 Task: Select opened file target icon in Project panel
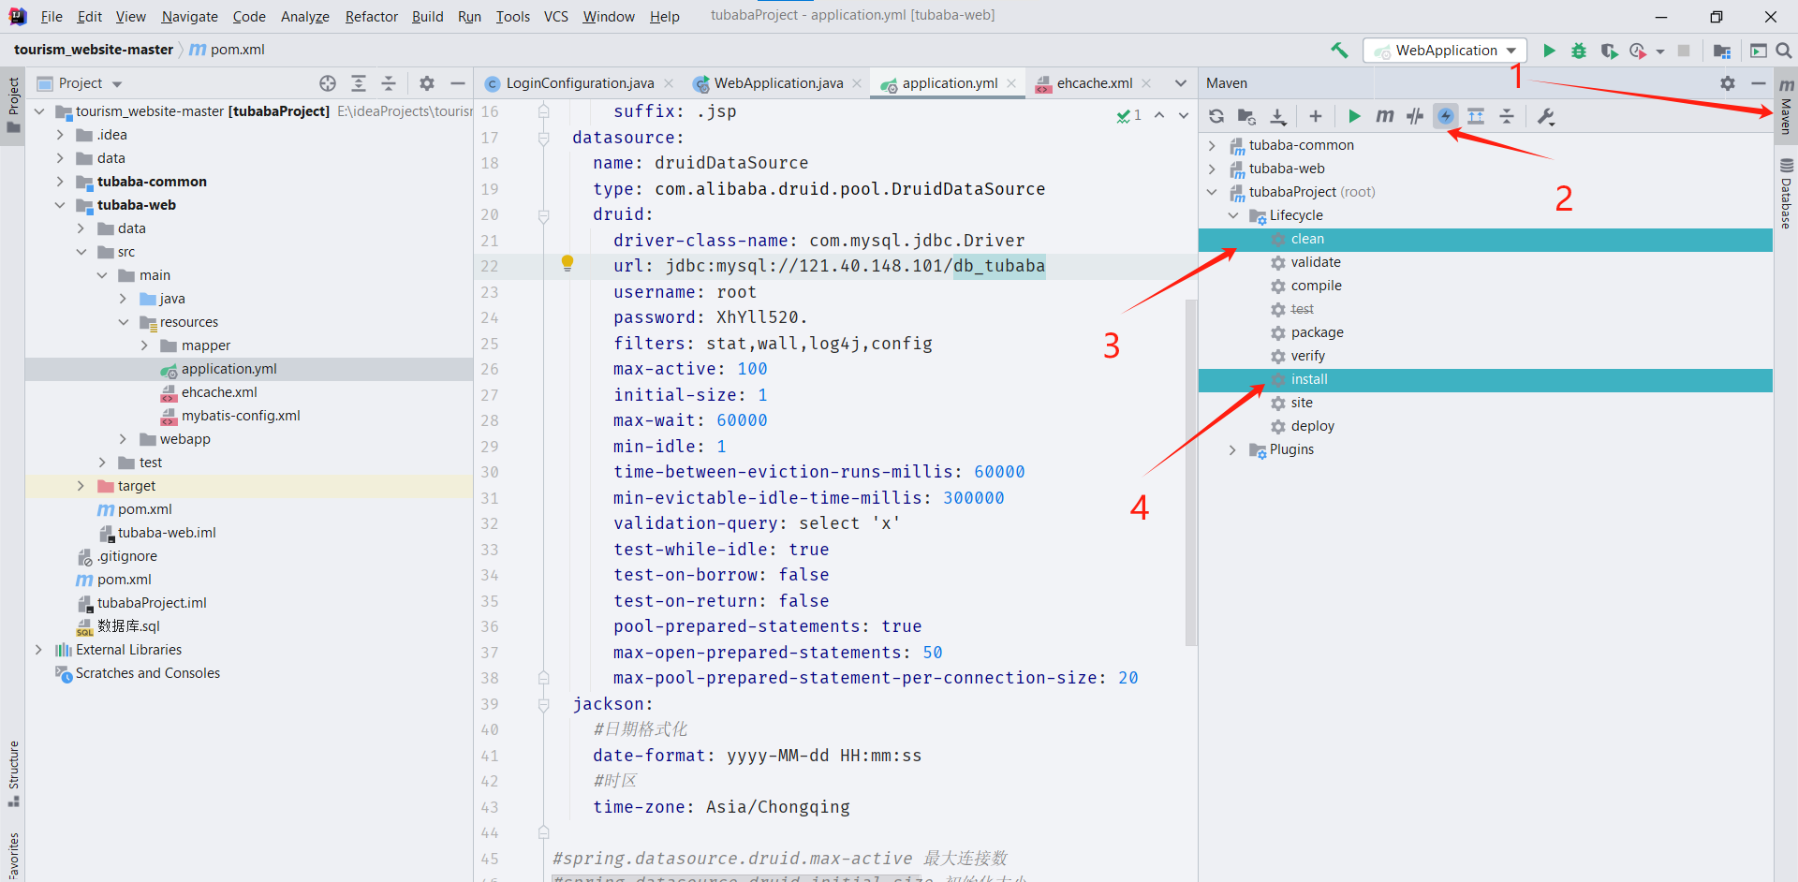[x=328, y=83]
